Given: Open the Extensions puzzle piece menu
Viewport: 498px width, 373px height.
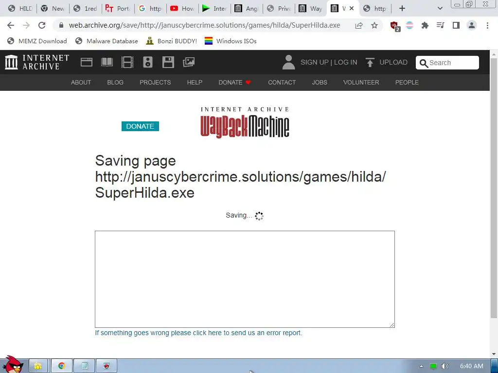Looking at the screenshot, I should (425, 25).
